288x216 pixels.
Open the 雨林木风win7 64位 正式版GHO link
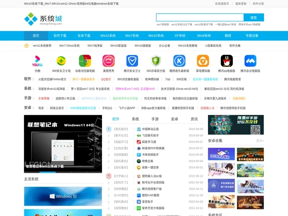tap(135, 89)
